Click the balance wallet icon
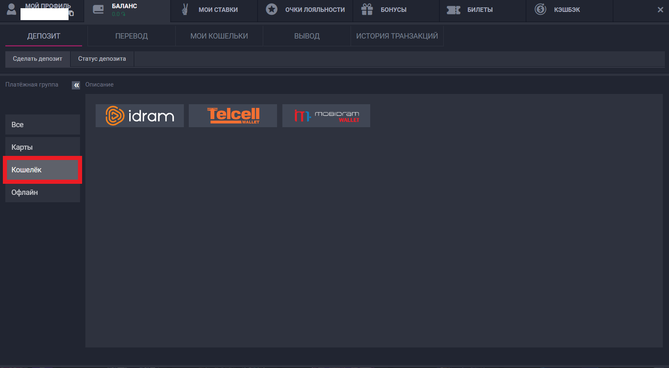The width and height of the screenshot is (669, 368). (99, 9)
